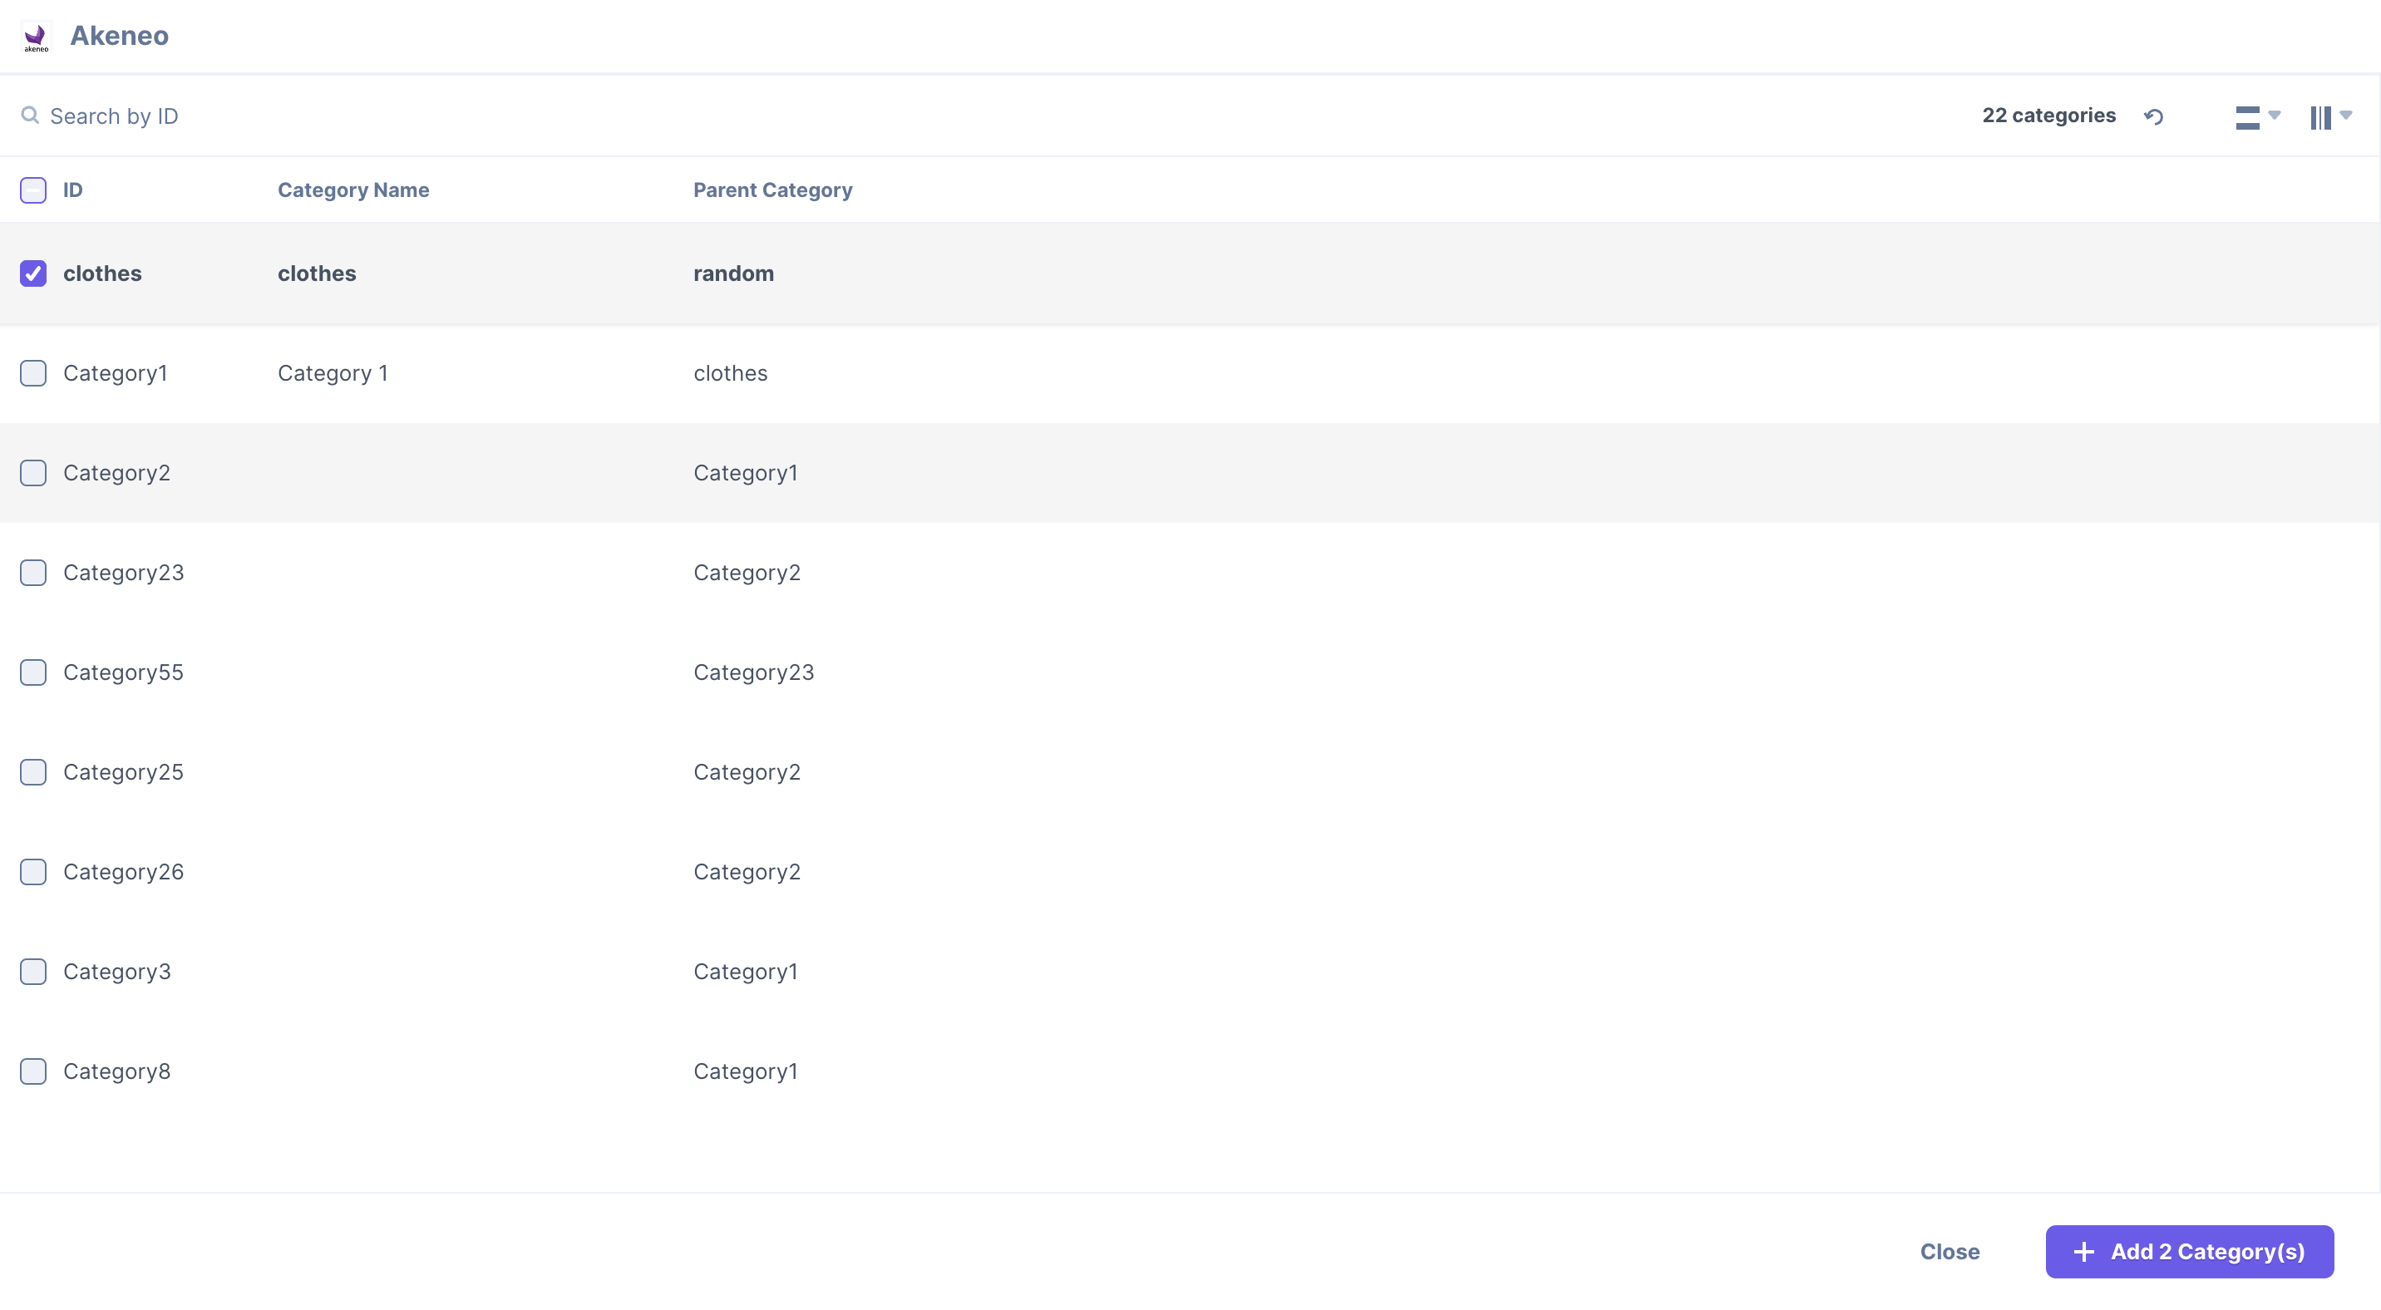Reset the category list with refresh icon

(x=2153, y=116)
